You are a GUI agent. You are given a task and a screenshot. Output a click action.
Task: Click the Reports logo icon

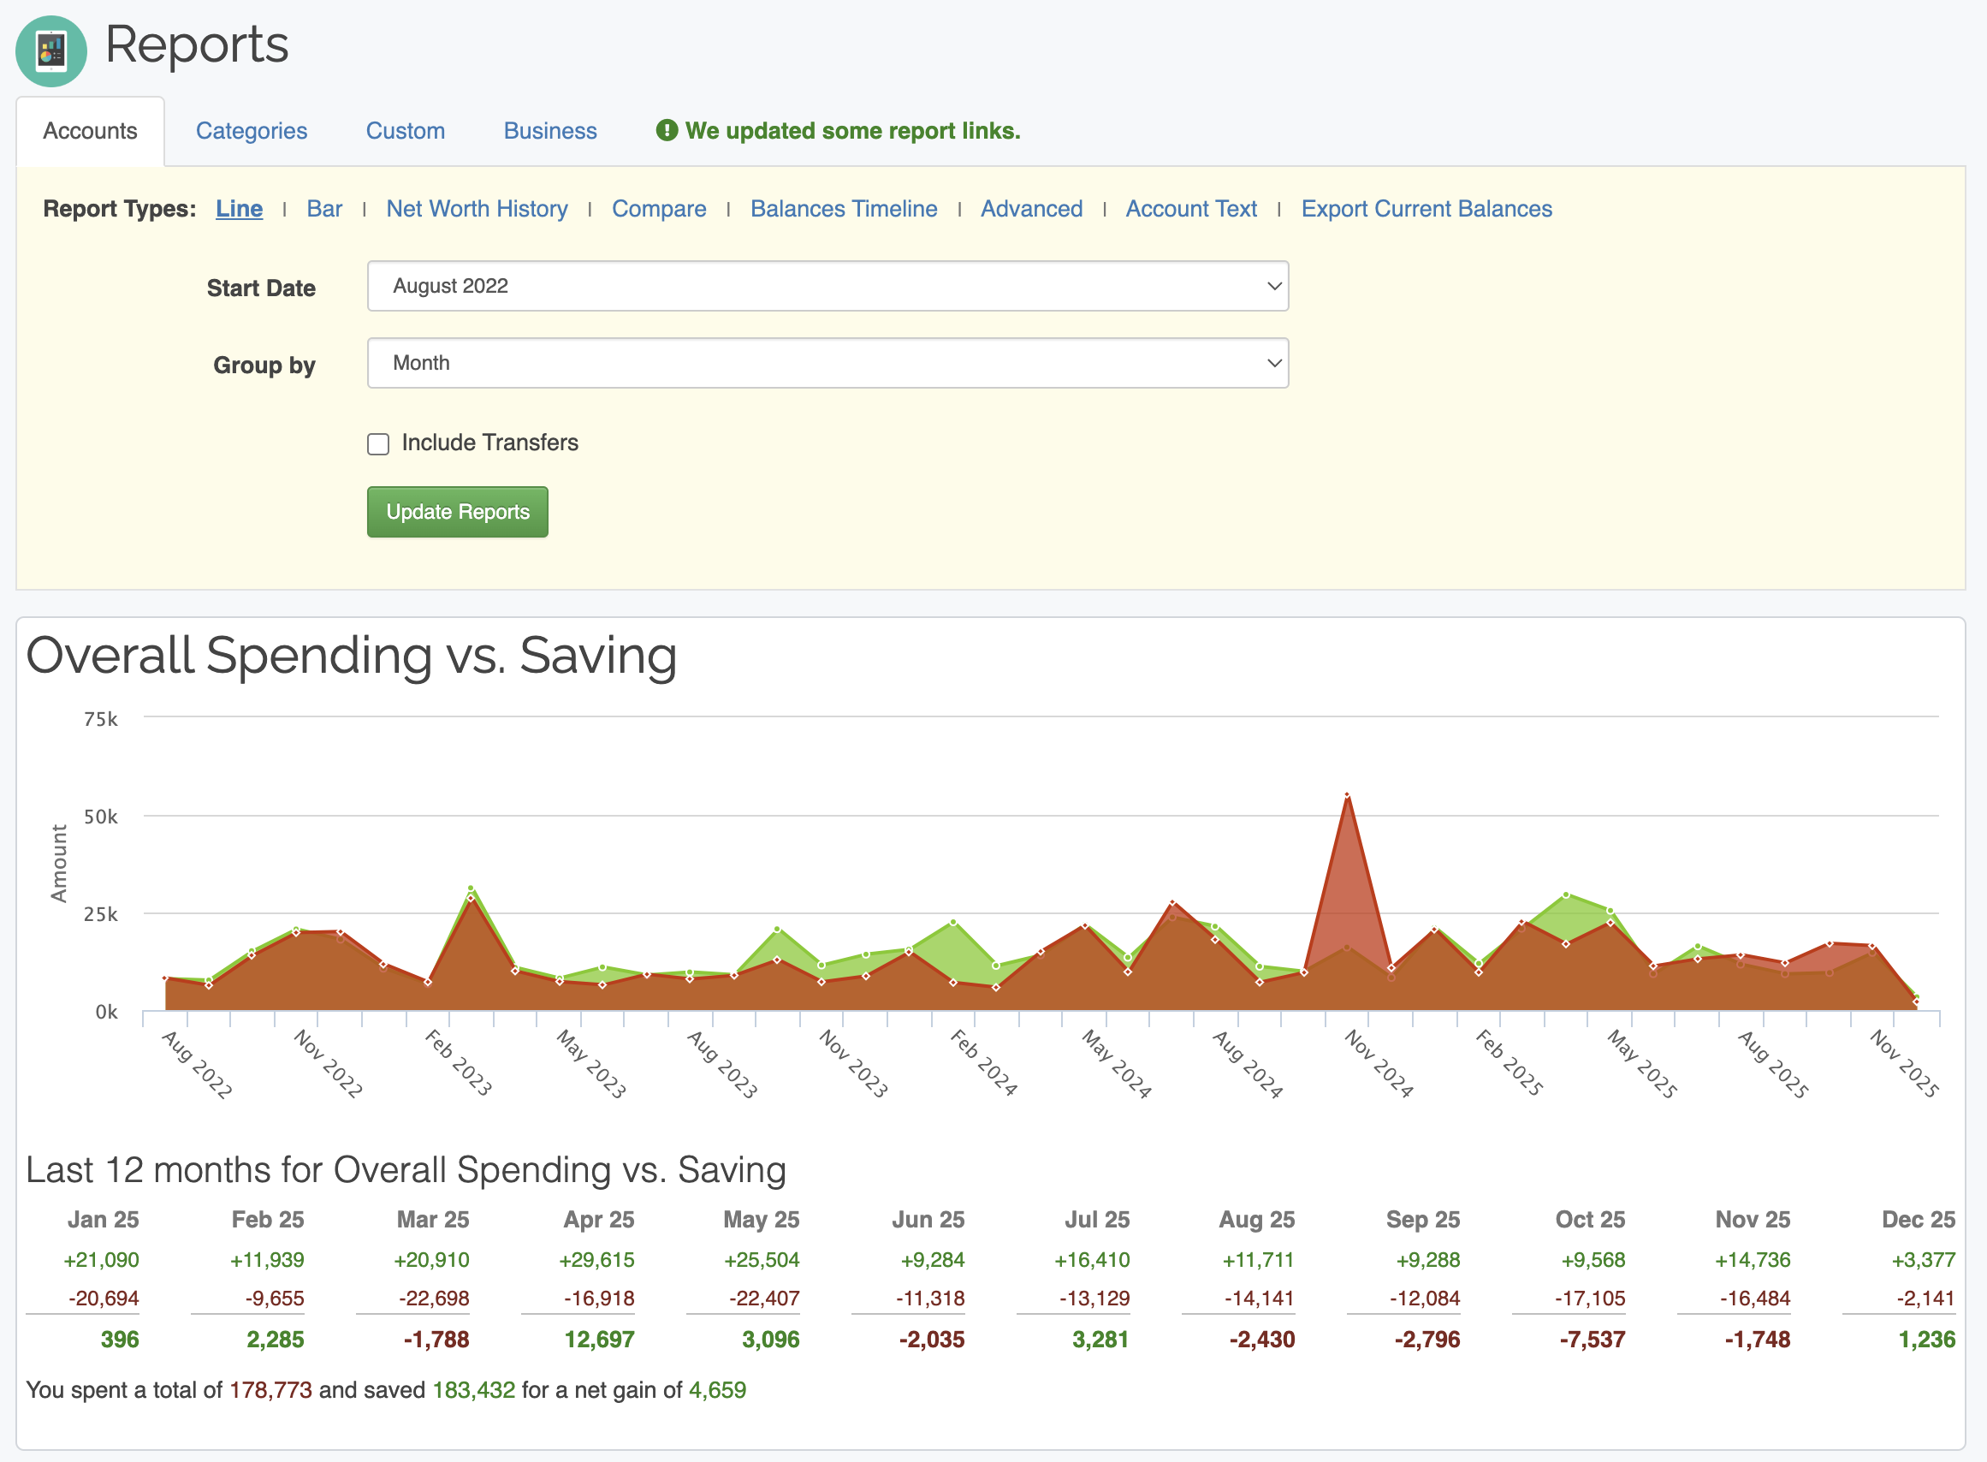pyautogui.click(x=51, y=51)
